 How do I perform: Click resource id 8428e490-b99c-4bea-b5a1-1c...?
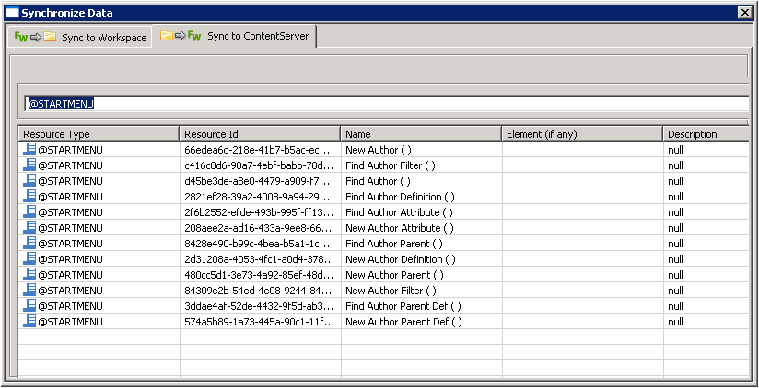click(x=259, y=244)
